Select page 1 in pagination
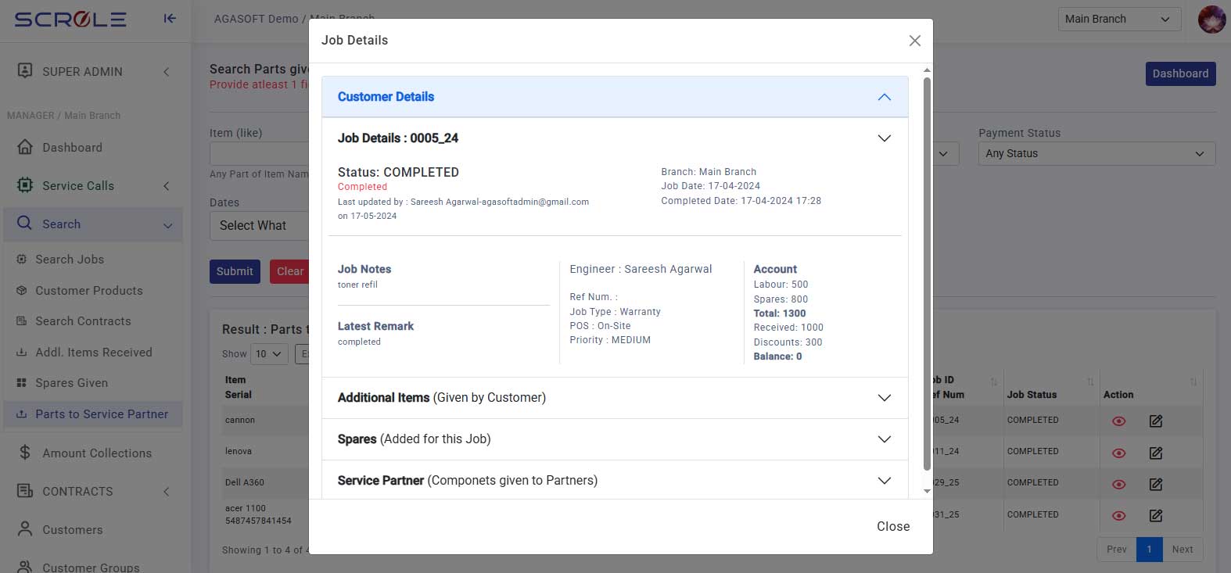Image resolution: width=1231 pixels, height=573 pixels. click(1149, 550)
